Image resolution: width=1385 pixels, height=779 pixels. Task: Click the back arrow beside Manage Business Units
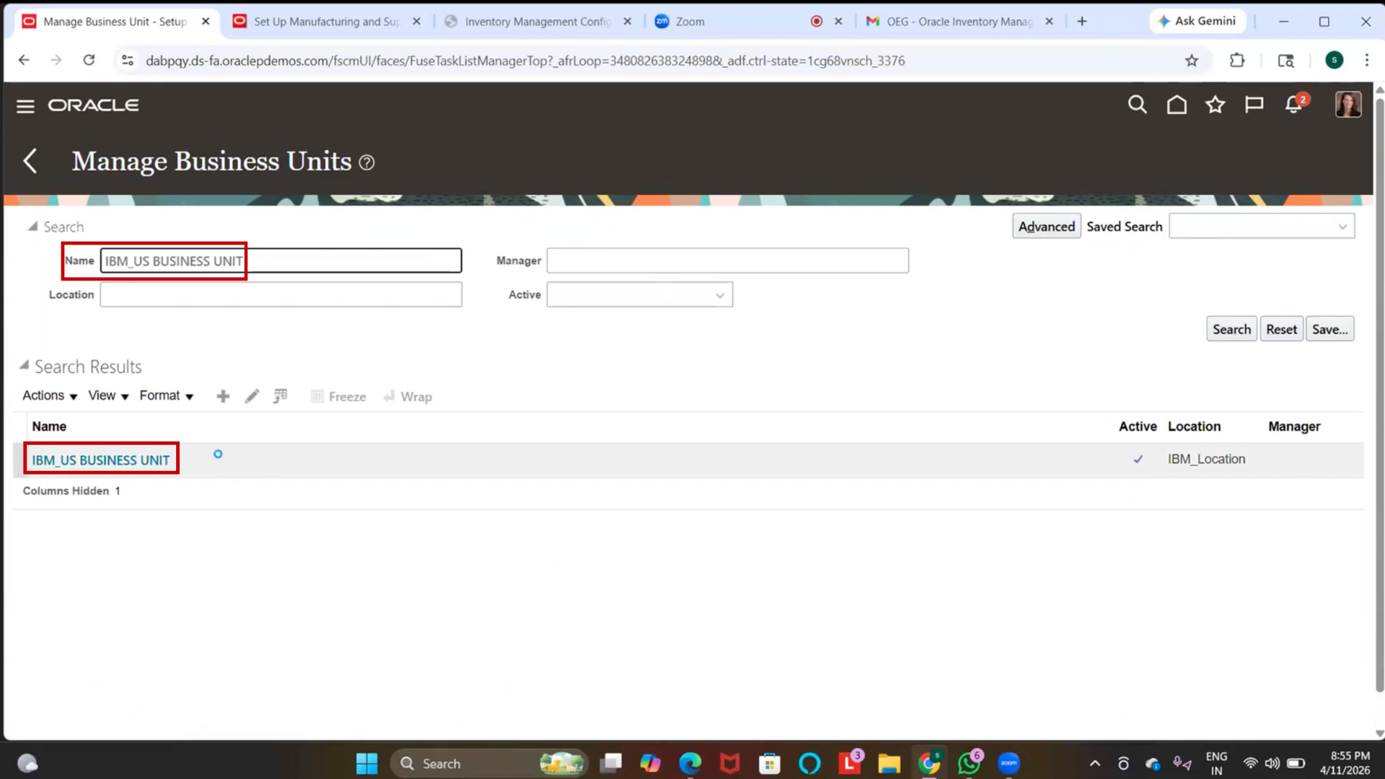(30, 161)
